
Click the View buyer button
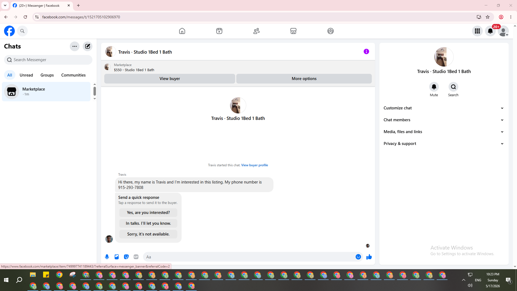[x=170, y=79]
